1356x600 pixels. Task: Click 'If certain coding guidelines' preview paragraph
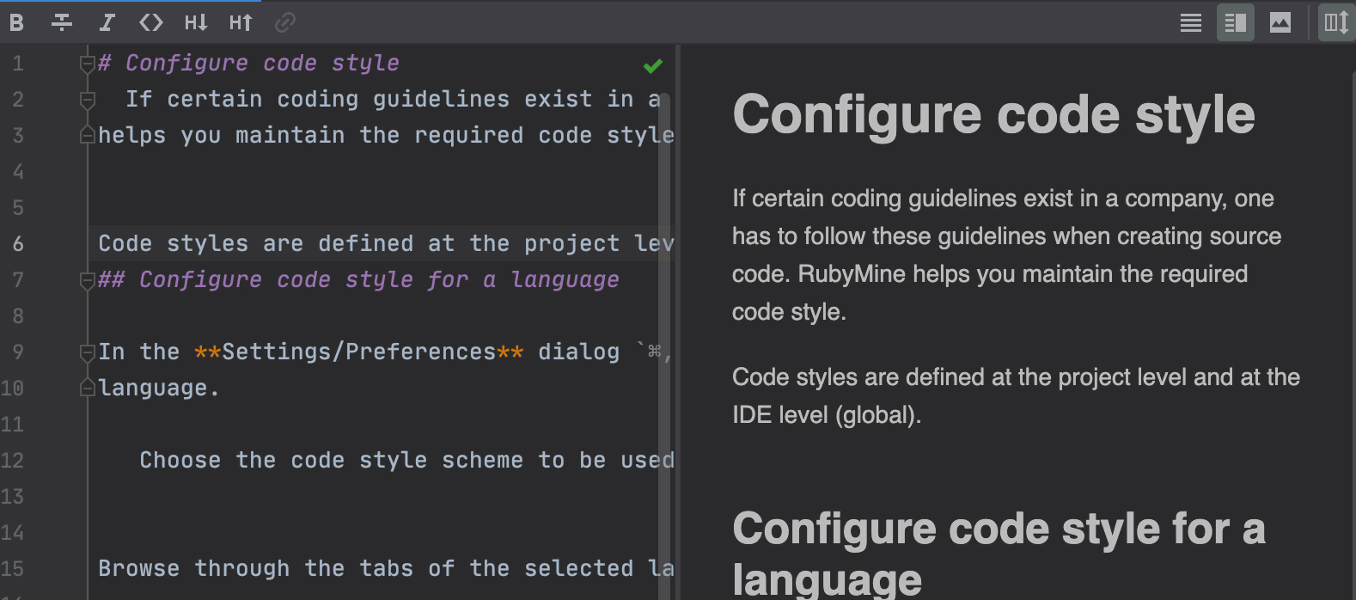pos(1007,255)
